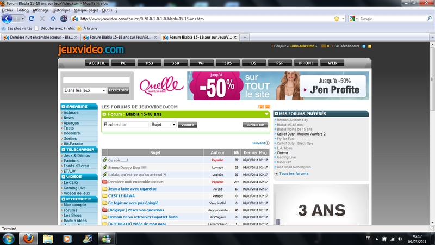Click the blue square icon next to Se Déconnecter
Viewport: 435px width, 245px height.
coord(364,46)
